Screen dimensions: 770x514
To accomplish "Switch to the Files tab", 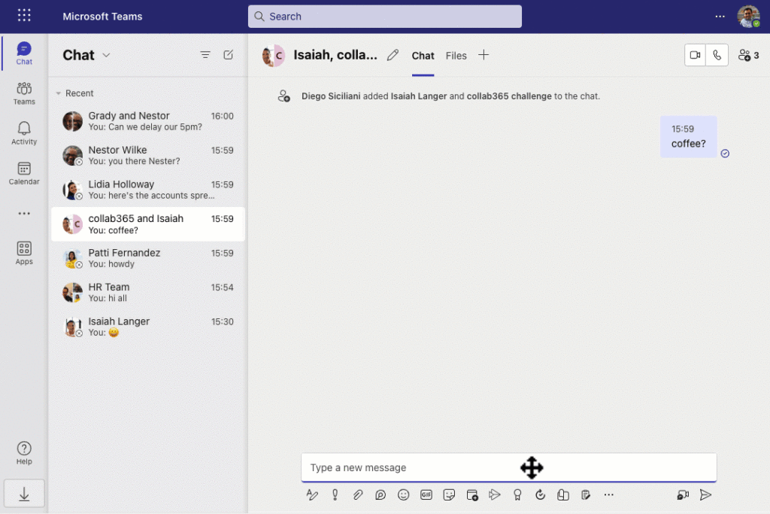I will [x=456, y=56].
